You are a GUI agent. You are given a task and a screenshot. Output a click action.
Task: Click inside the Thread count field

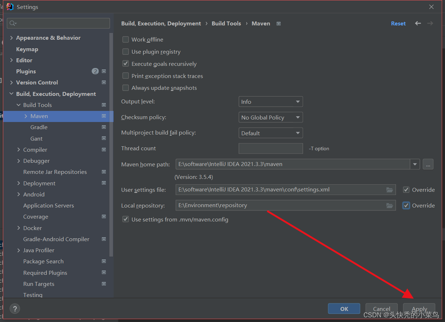pyautogui.click(x=271, y=148)
